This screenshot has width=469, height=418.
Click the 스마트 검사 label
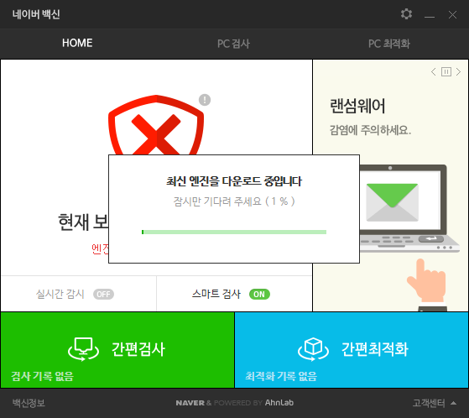[x=216, y=294]
